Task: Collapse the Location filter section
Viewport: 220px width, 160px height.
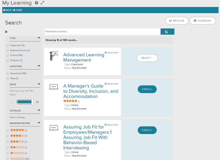Action: click(39, 66)
